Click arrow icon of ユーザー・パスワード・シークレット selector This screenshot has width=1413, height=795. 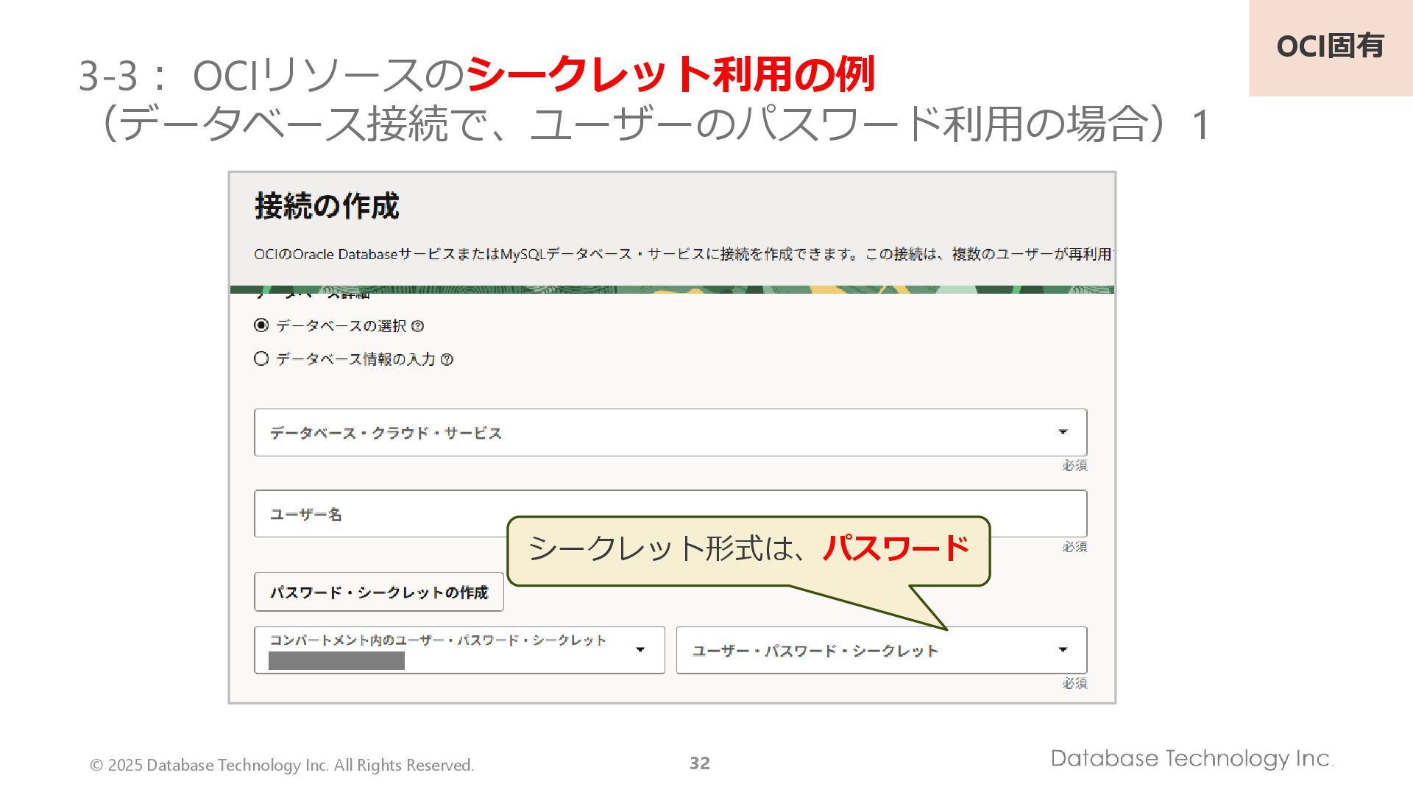coord(1062,650)
